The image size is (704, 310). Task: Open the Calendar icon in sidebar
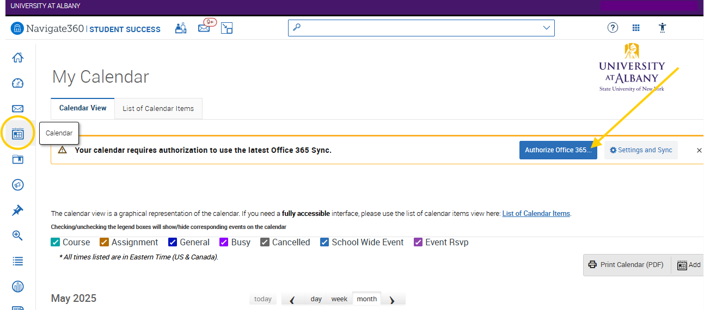tap(18, 133)
